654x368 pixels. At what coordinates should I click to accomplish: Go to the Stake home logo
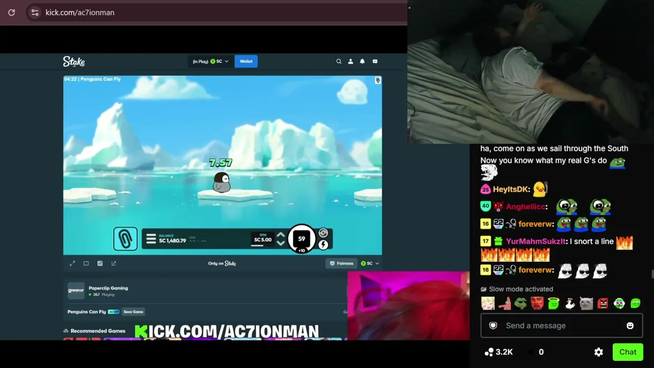(x=74, y=61)
